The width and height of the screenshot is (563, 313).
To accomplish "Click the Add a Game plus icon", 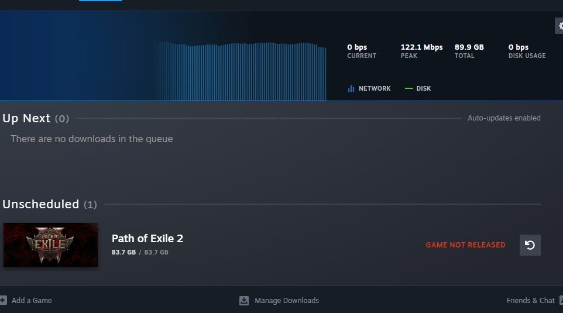I will point(4,301).
